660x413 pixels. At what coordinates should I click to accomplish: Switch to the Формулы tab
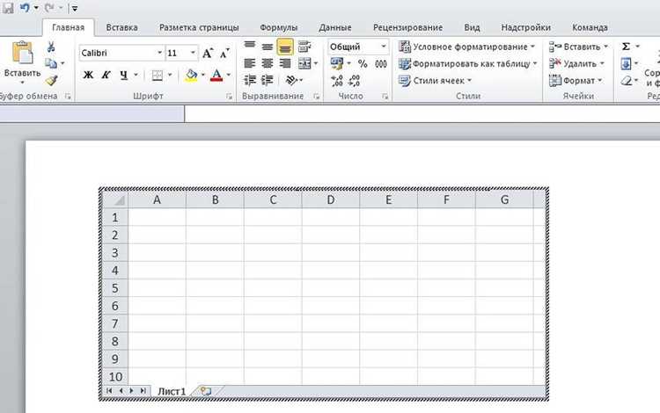click(278, 27)
